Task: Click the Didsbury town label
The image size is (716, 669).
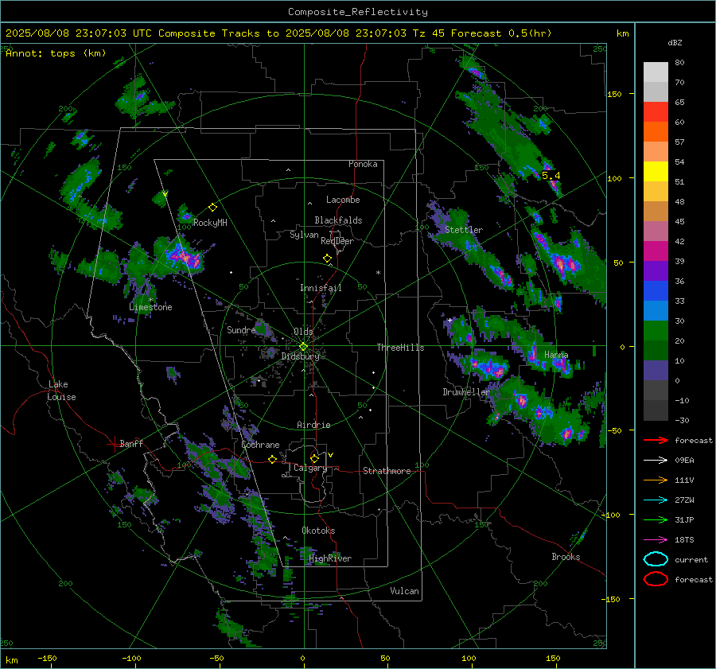Action: pos(300,356)
